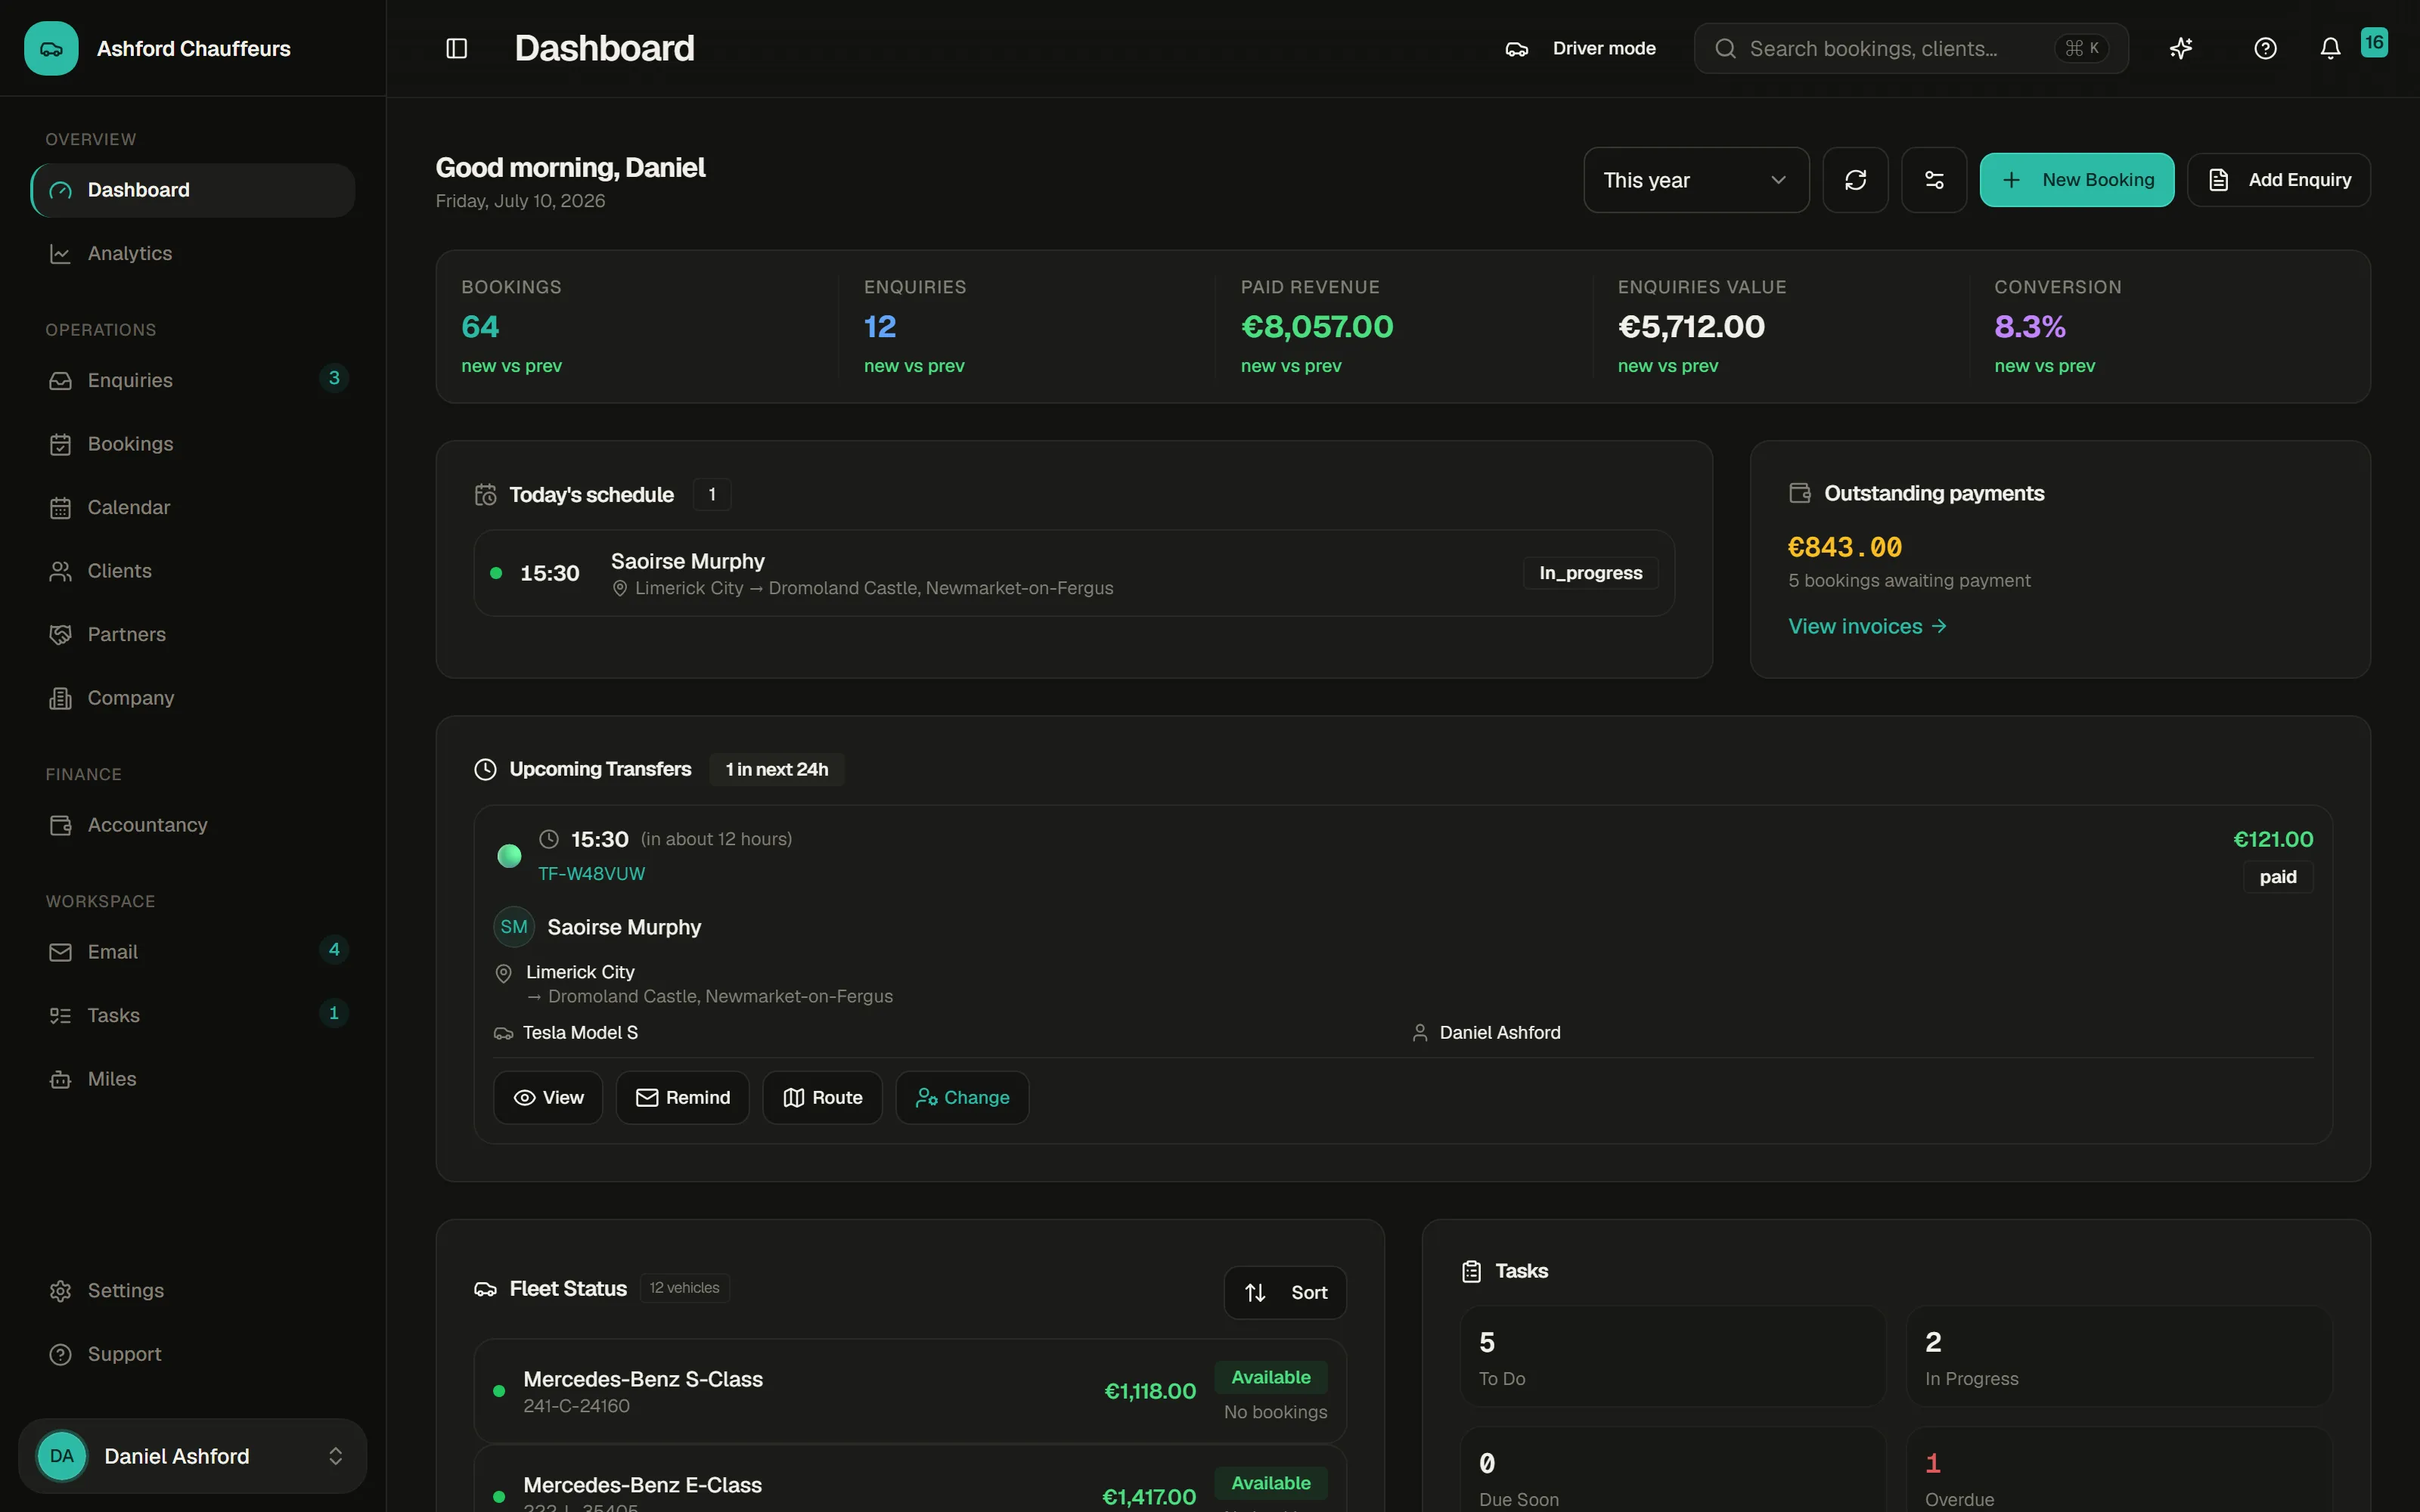Viewport: 2420px width, 1512px height.
Task: Click the Tesla Model S vehicle label
Action: point(580,1033)
